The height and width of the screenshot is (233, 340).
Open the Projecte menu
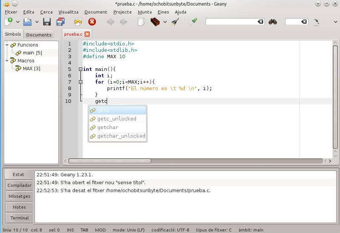pos(122,12)
